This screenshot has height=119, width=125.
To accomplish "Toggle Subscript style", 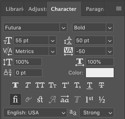I will coord(77,85).
